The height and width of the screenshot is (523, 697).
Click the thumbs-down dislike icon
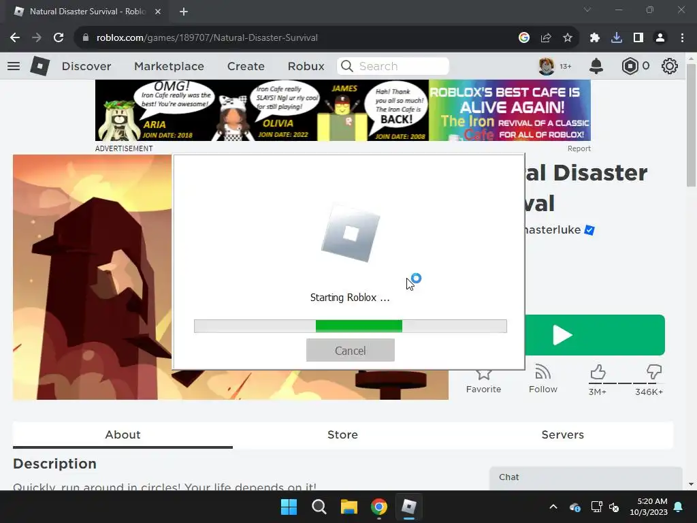654,372
